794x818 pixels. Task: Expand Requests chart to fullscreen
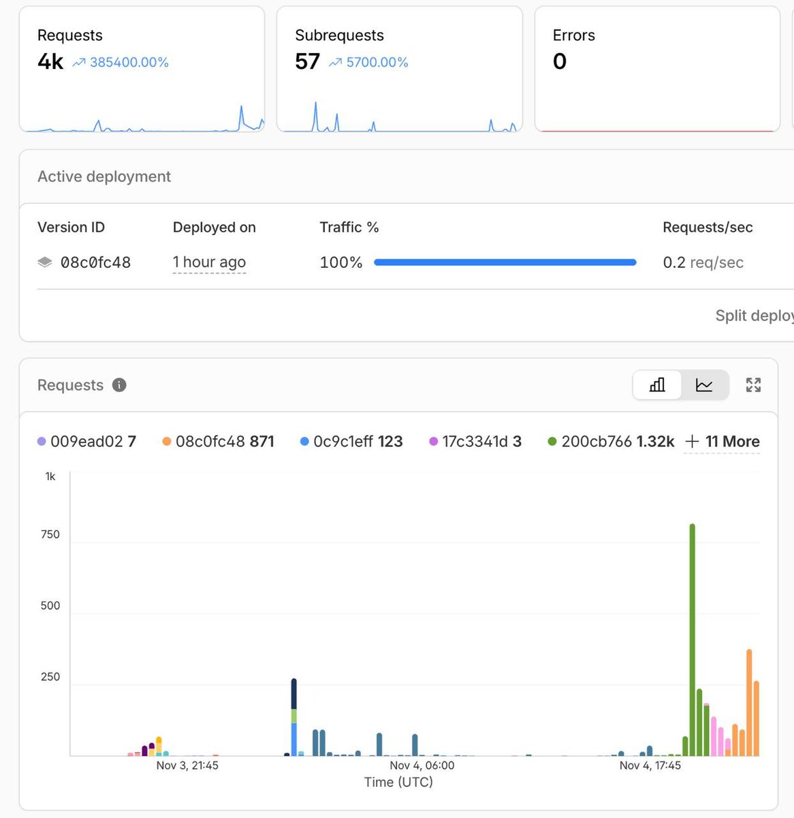(x=753, y=385)
